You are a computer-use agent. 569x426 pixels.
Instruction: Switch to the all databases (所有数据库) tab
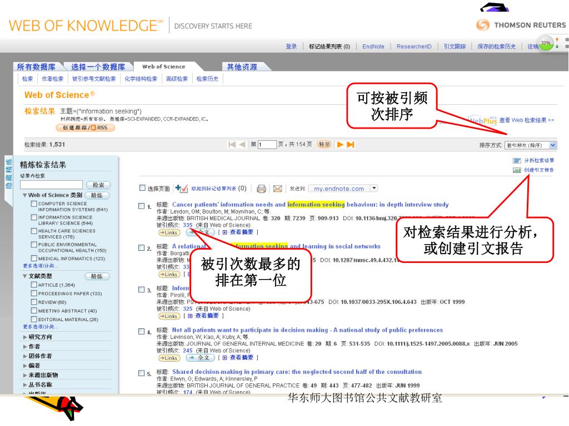[x=36, y=67]
